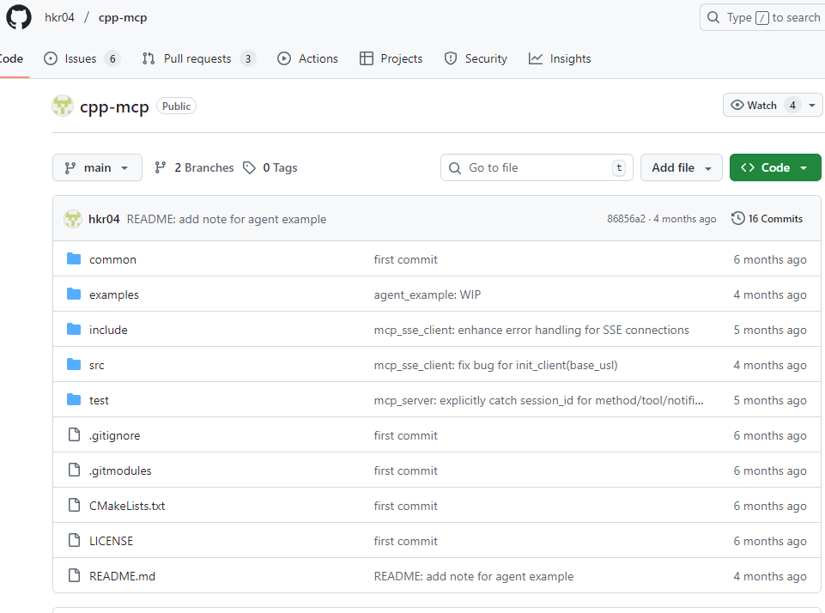Click the file icon for LICENSE
825x613 pixels.
pyautogui.click(x=74, y=540)
